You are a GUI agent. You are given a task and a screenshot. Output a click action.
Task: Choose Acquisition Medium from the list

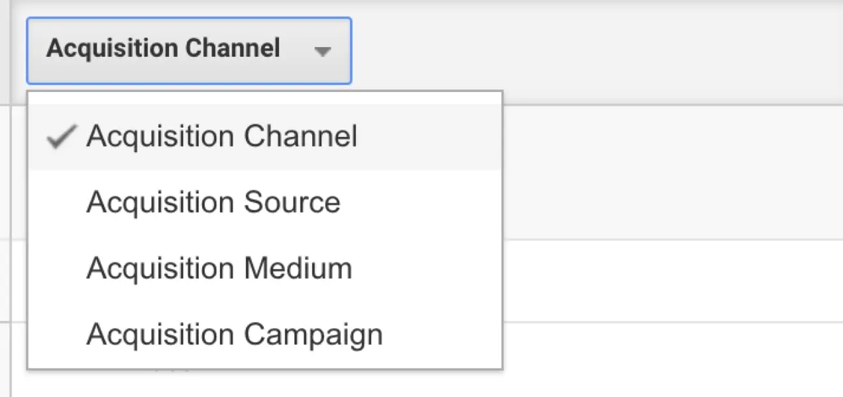[219, 269]
